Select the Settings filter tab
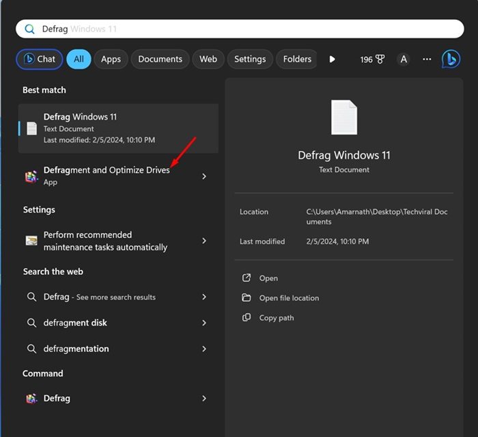Viewport: 478px width, 437px height. tap(250, 59)
